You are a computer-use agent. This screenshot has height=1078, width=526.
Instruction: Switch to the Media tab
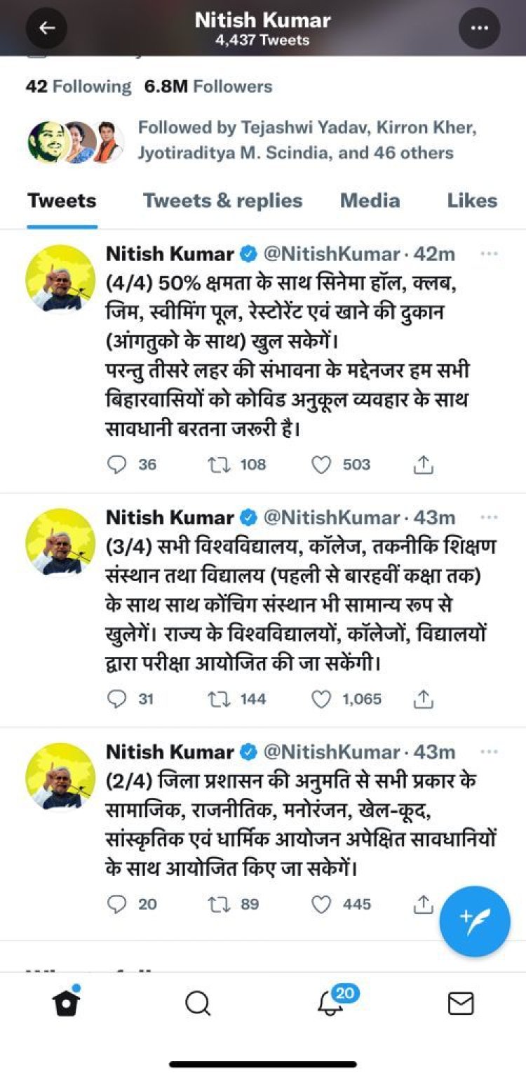click(x=370, y=201)
